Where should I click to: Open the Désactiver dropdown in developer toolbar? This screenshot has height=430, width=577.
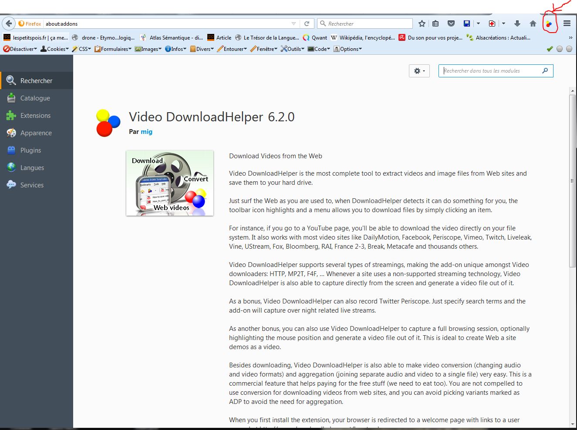pos(20,49)
